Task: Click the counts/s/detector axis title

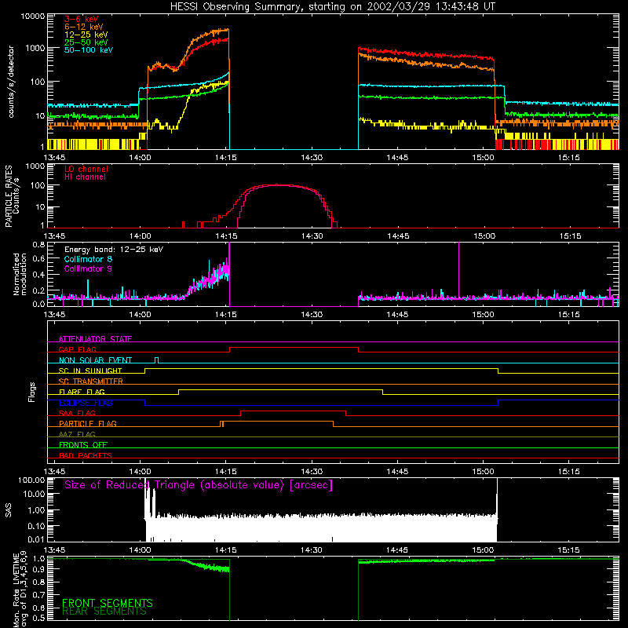Action: click(x=11, y=82)
